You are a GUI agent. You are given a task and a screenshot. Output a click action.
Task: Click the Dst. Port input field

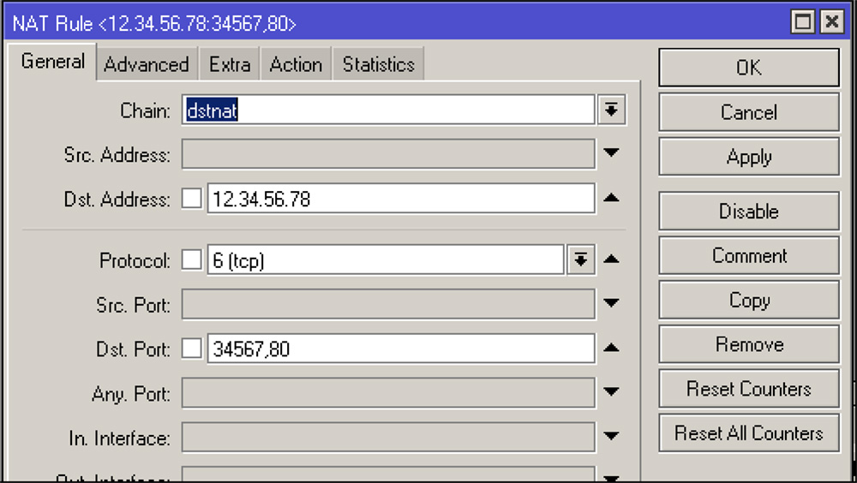400,349
